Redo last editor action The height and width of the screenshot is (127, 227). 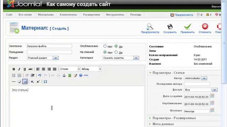45,75
